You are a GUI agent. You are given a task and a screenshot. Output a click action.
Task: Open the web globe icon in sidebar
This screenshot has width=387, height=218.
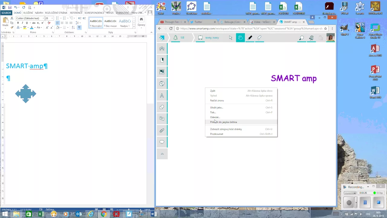tap(162, 84)
